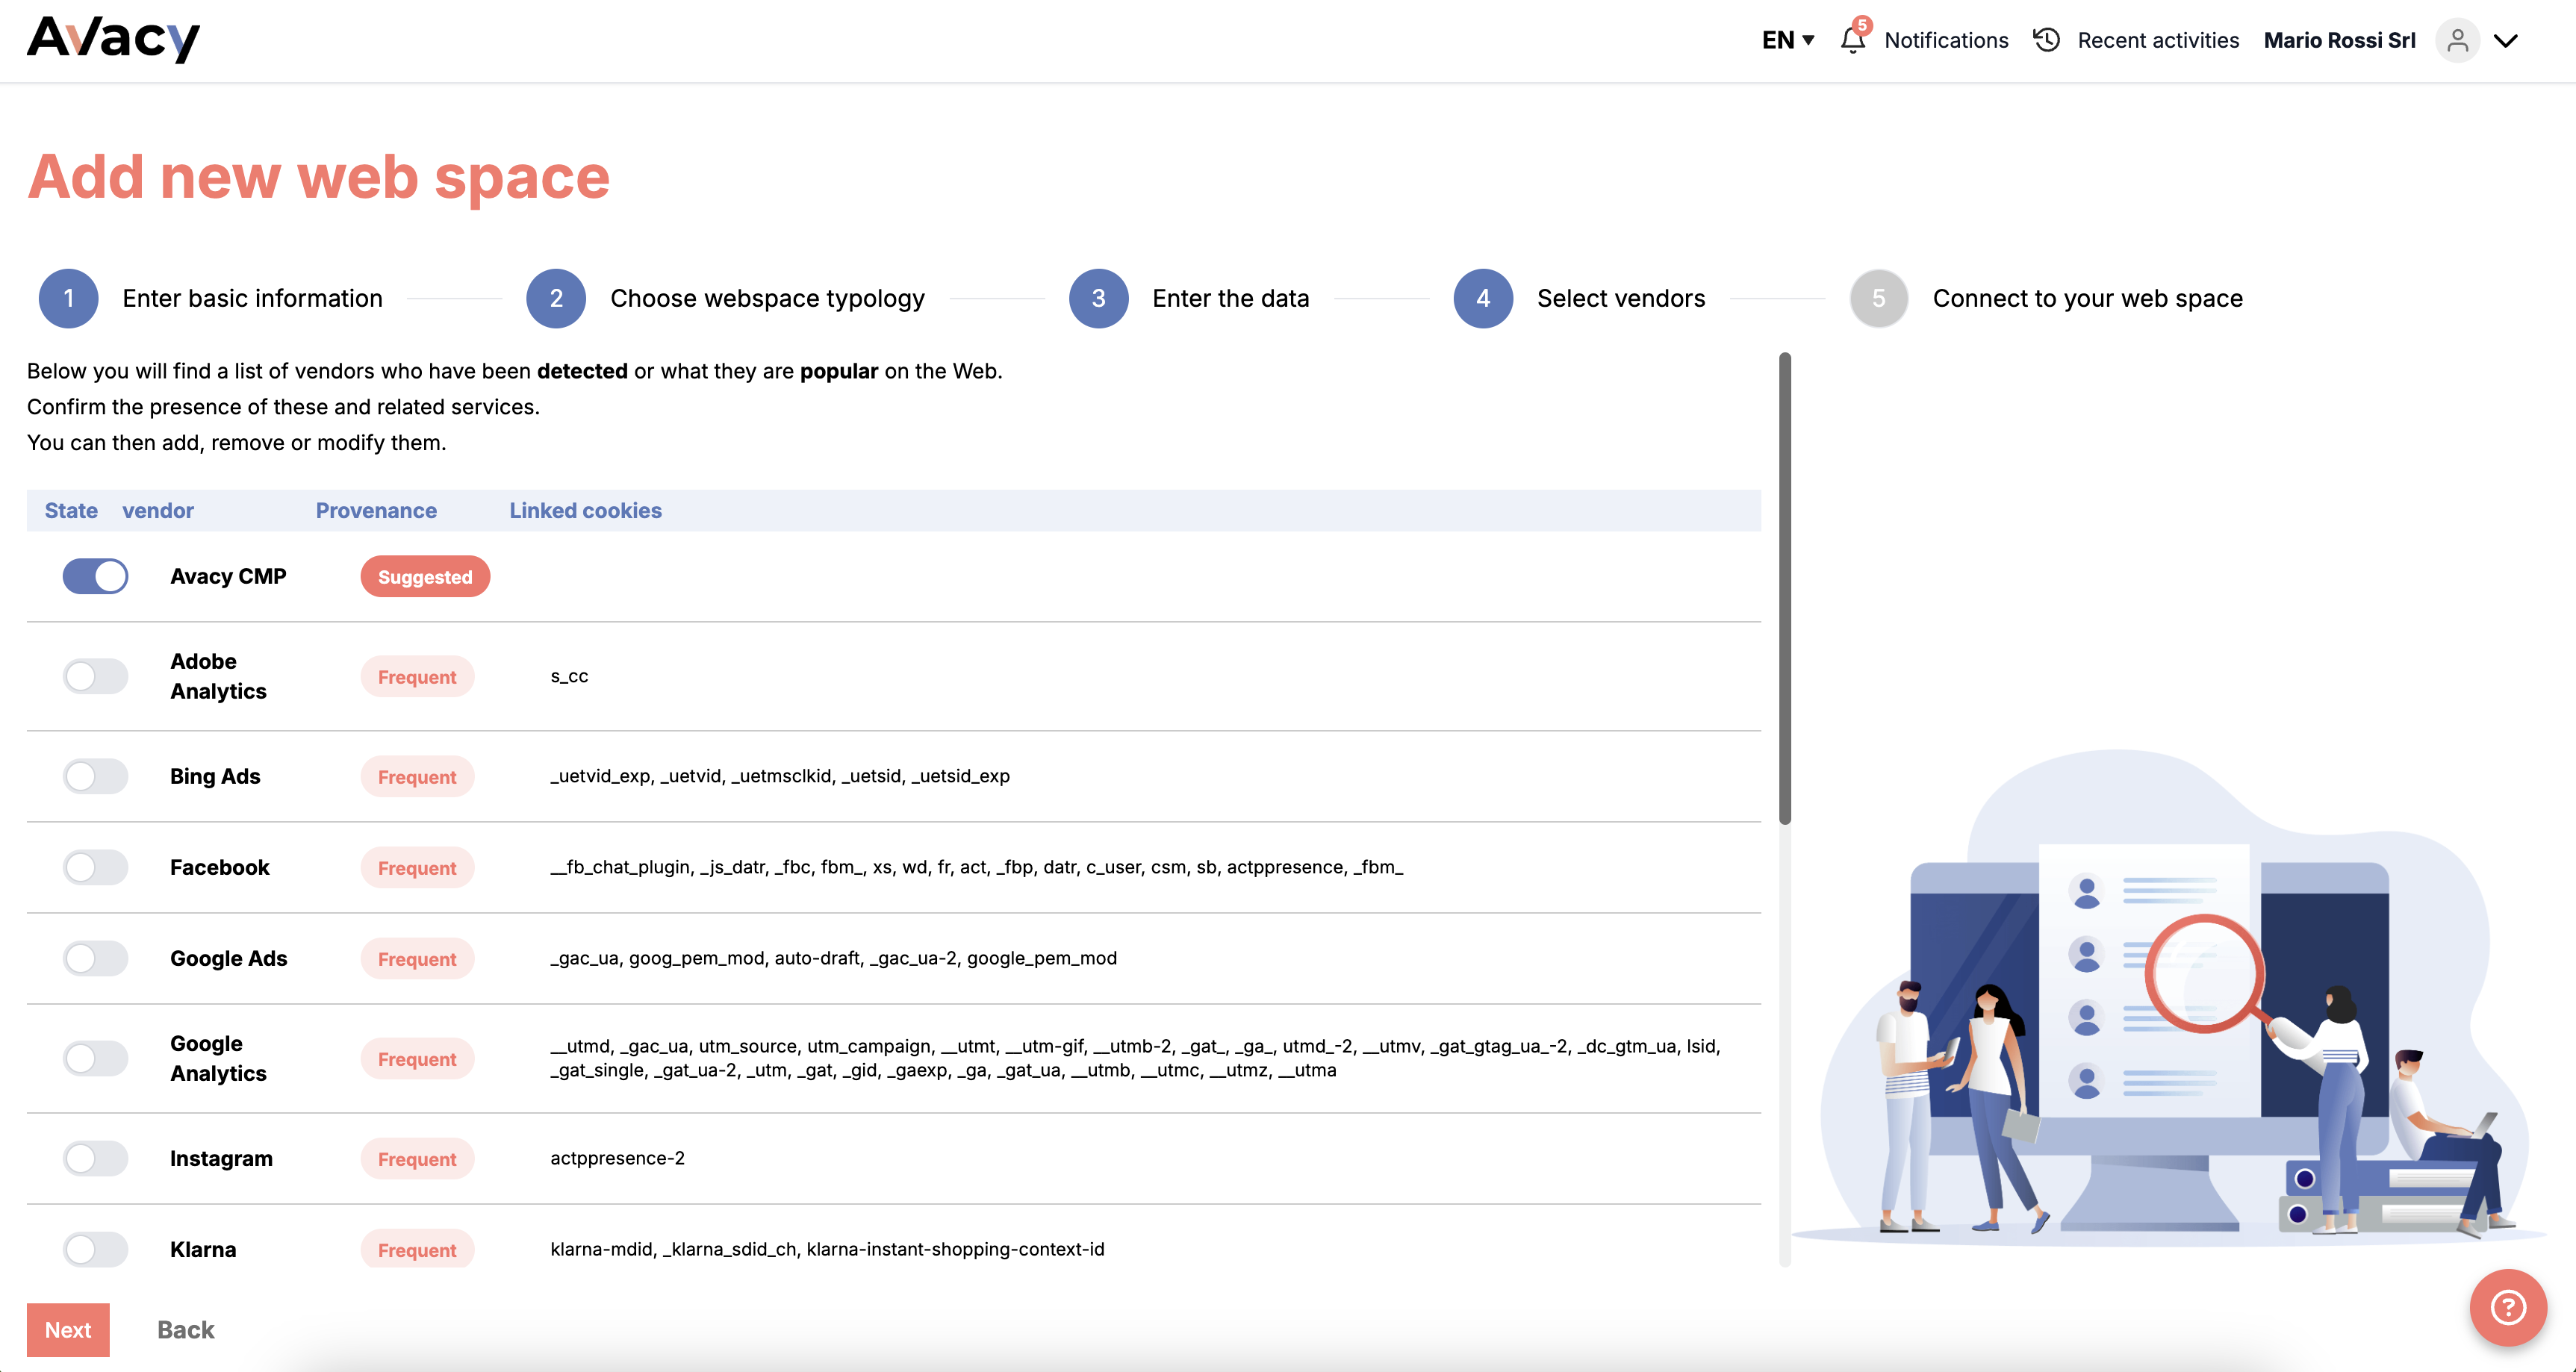Click step 3 circle icon
This screenshot has height=1372, width=2576.
[x=1098, y=298]
